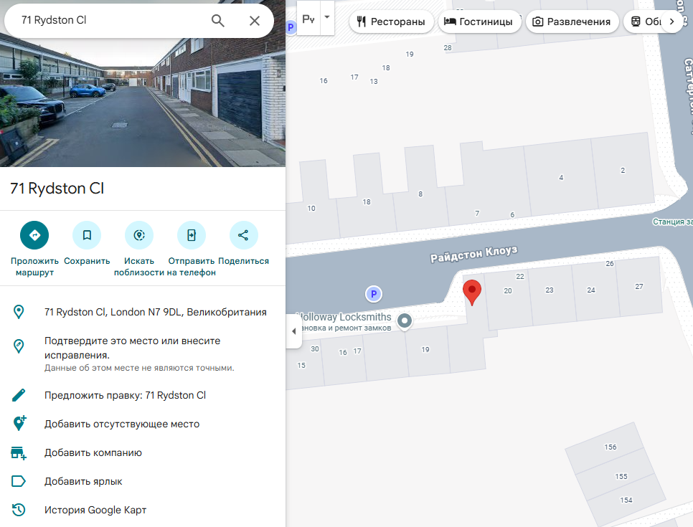This screenshot has width=693, height=527.
Task: Click the blue parking icon on Rydston Close
Action: click(372, 293)
